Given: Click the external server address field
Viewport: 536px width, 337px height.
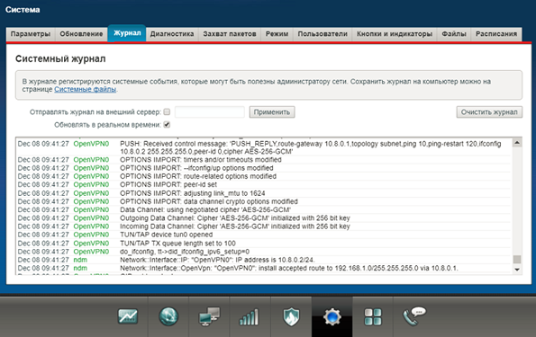Looking at the screenshot, I should tap(210, 111).
